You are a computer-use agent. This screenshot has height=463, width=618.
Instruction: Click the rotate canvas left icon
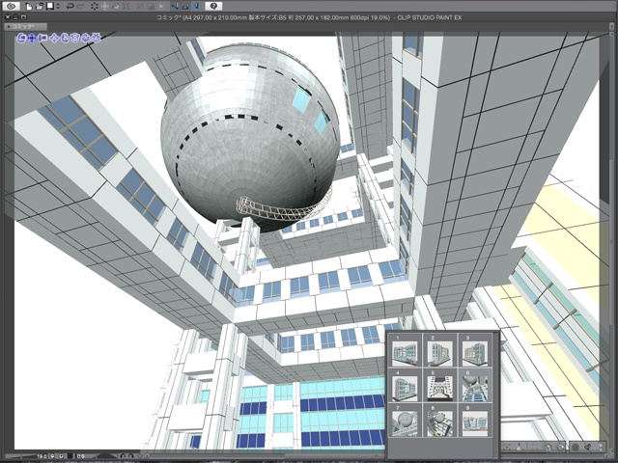point(123,456)
